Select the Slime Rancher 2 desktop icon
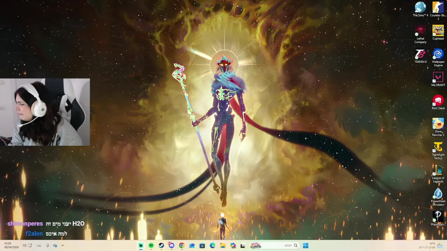Image resolution: width=447 pixels, height=251 pixels. coord(438,127)
